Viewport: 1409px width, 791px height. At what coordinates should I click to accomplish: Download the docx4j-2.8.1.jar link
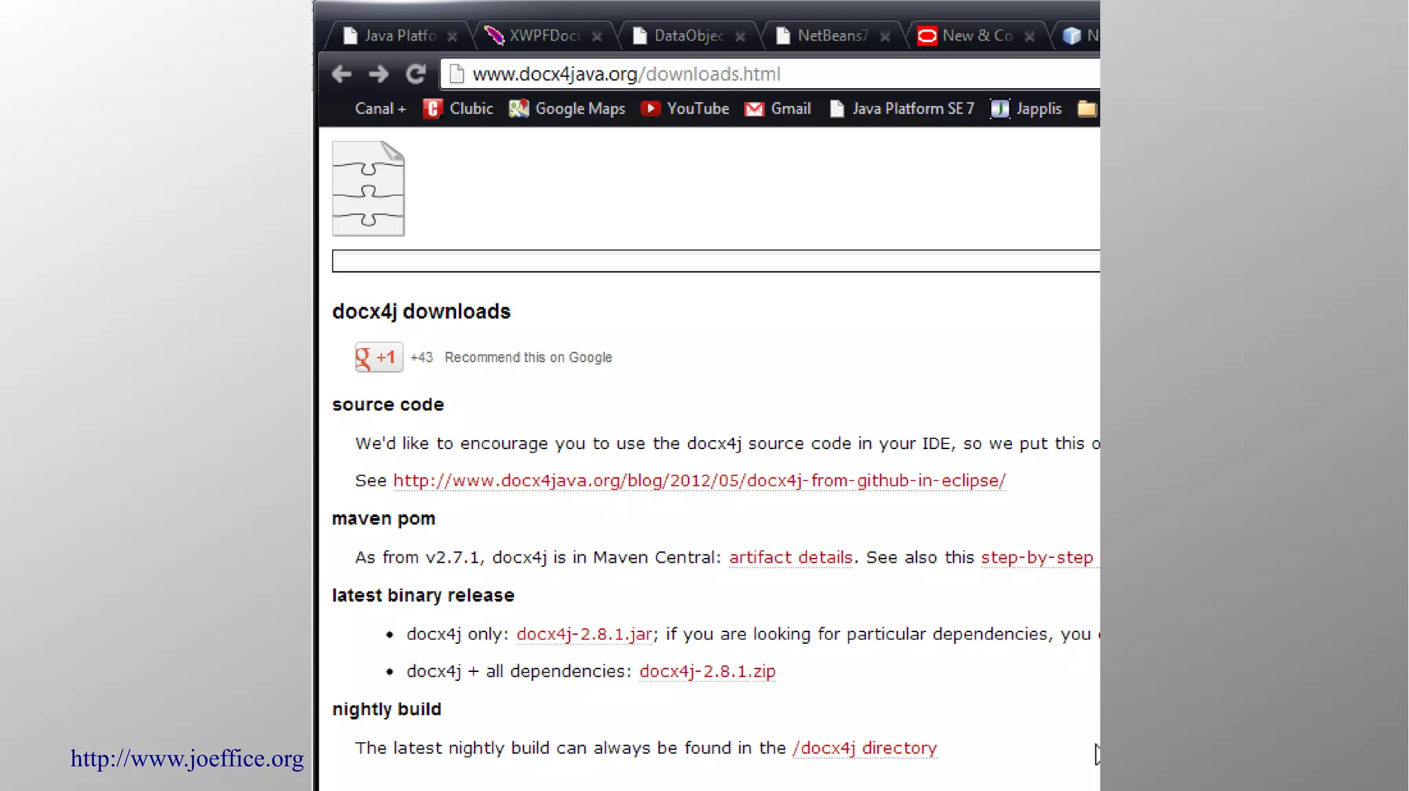(583, 633)
